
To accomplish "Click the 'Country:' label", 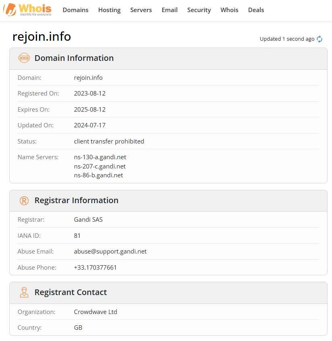I will coord(29,328).
